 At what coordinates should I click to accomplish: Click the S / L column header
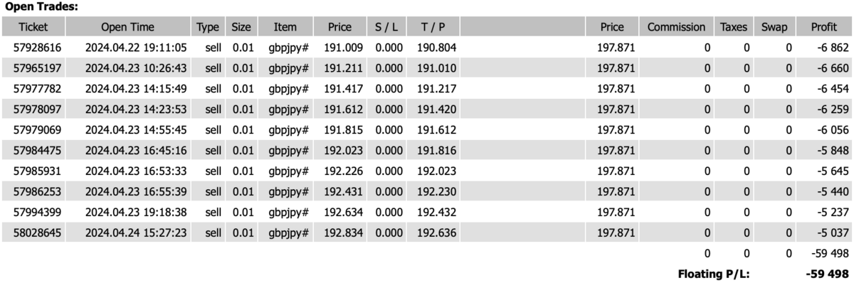tap(389, 27)
